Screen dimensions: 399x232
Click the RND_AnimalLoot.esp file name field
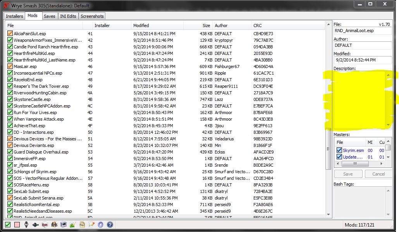362,31
